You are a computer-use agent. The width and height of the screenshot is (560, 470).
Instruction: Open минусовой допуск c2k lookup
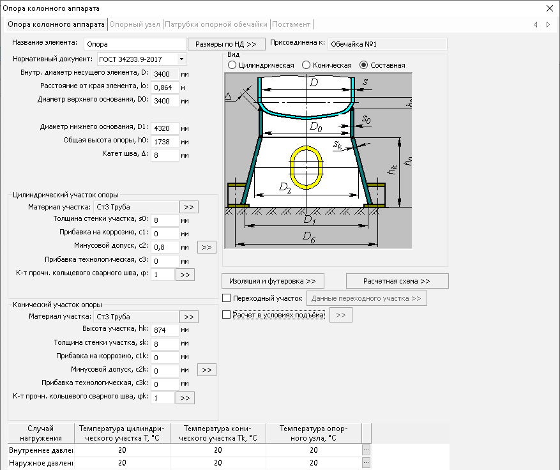pos(207,370)
